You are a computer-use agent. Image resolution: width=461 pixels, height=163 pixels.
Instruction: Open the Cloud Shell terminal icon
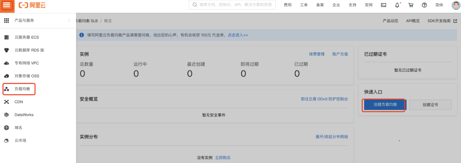click(x=383, y=5)
